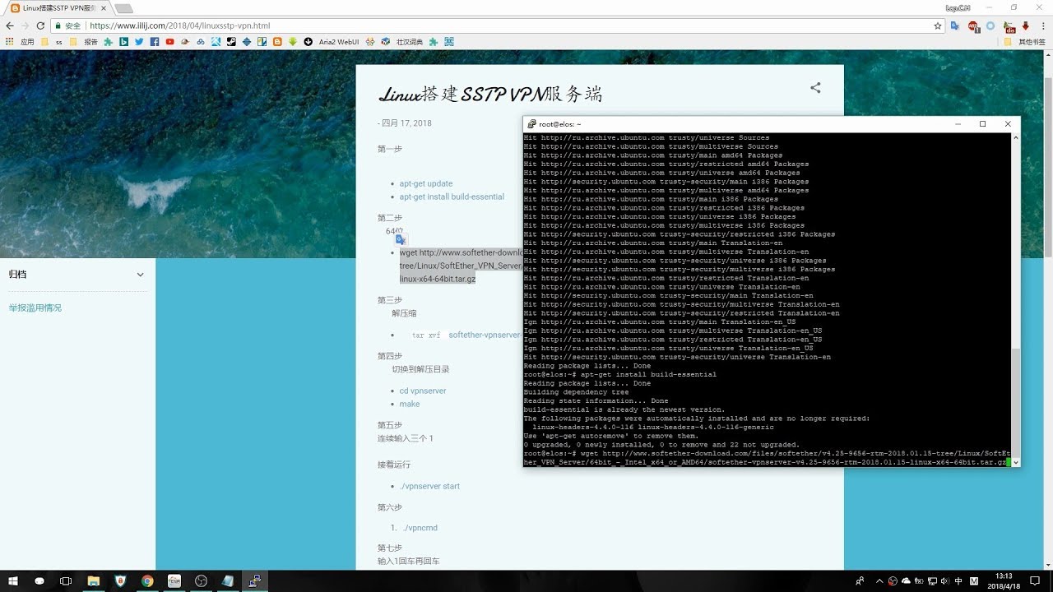Open the 举报滥用情况 link
This screenshot has width=1053, height=592.
35,308
